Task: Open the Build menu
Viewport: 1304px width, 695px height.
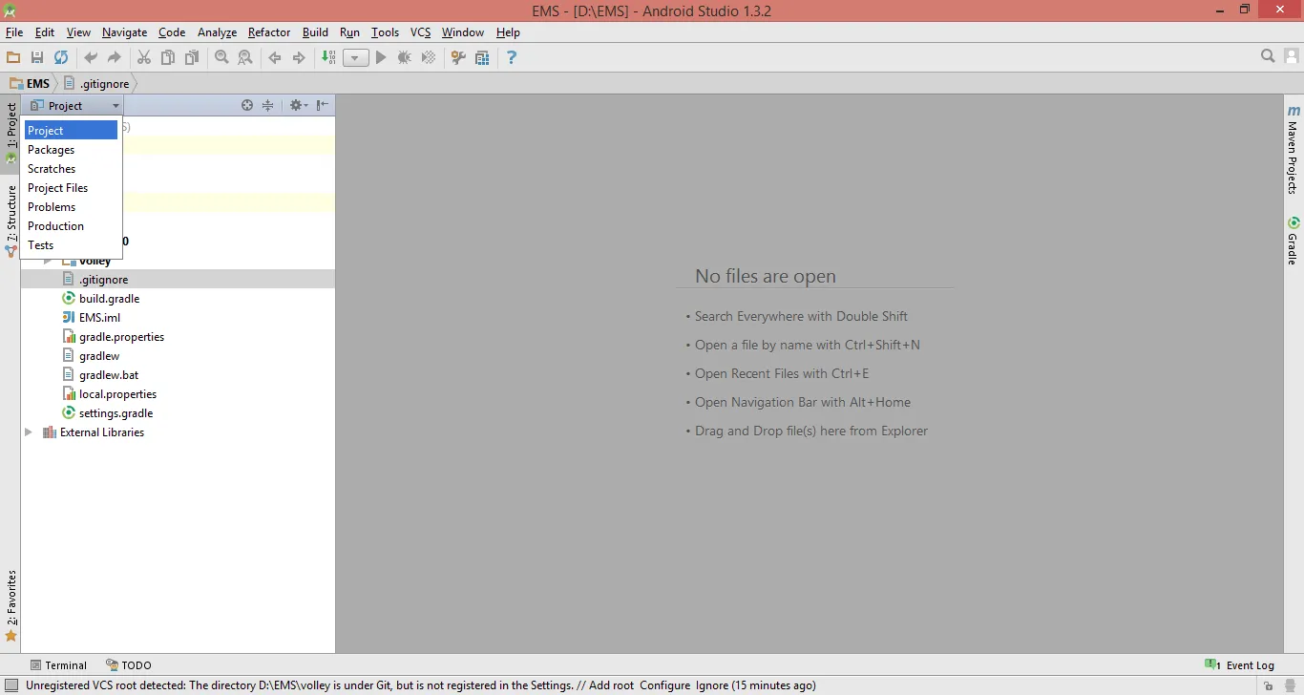Action: [315, 32]
